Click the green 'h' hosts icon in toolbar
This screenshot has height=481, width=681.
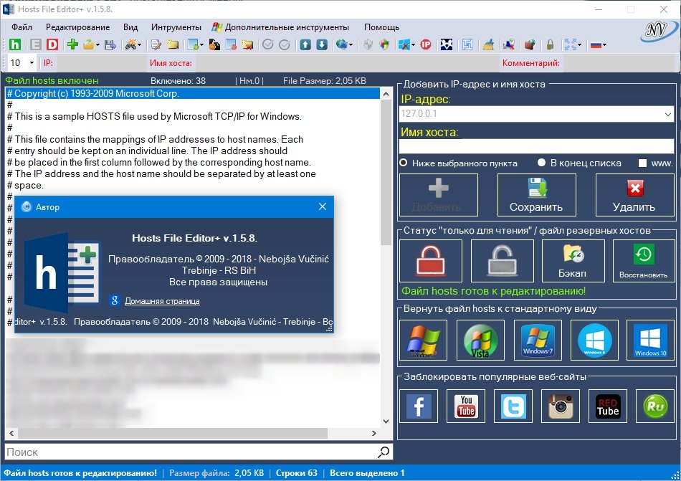coord(15,44)
